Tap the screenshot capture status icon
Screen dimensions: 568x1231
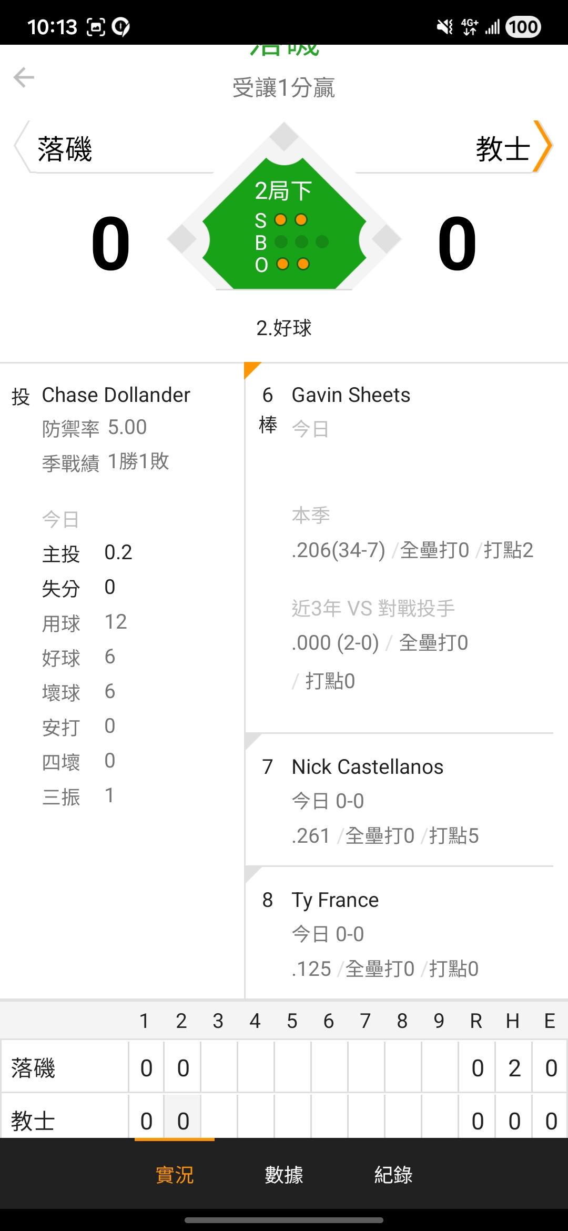coord(96,27)
